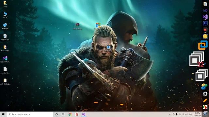Open Task View on the taskbar
Screen dimensions: 209x117
[63, 114]
